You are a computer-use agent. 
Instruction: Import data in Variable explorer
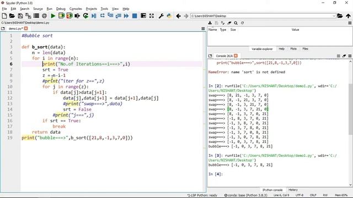pos(210,23)
